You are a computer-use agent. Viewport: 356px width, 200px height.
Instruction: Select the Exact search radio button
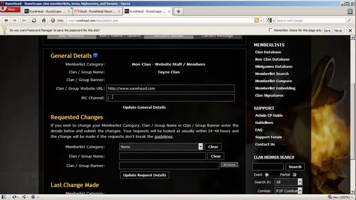(x=267, y=174)
